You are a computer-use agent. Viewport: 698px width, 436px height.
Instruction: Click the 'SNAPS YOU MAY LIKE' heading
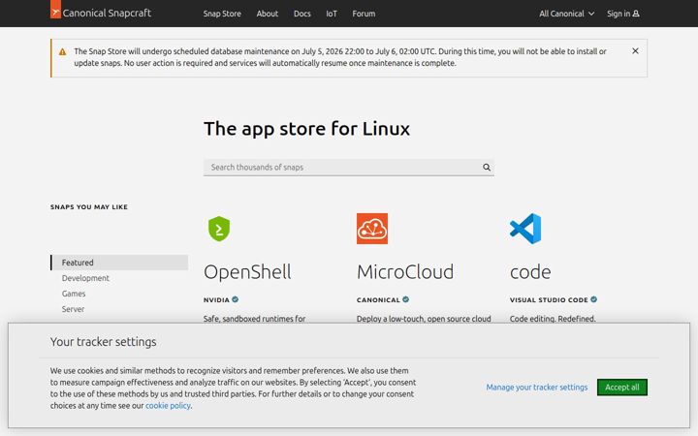click(89, 207)
